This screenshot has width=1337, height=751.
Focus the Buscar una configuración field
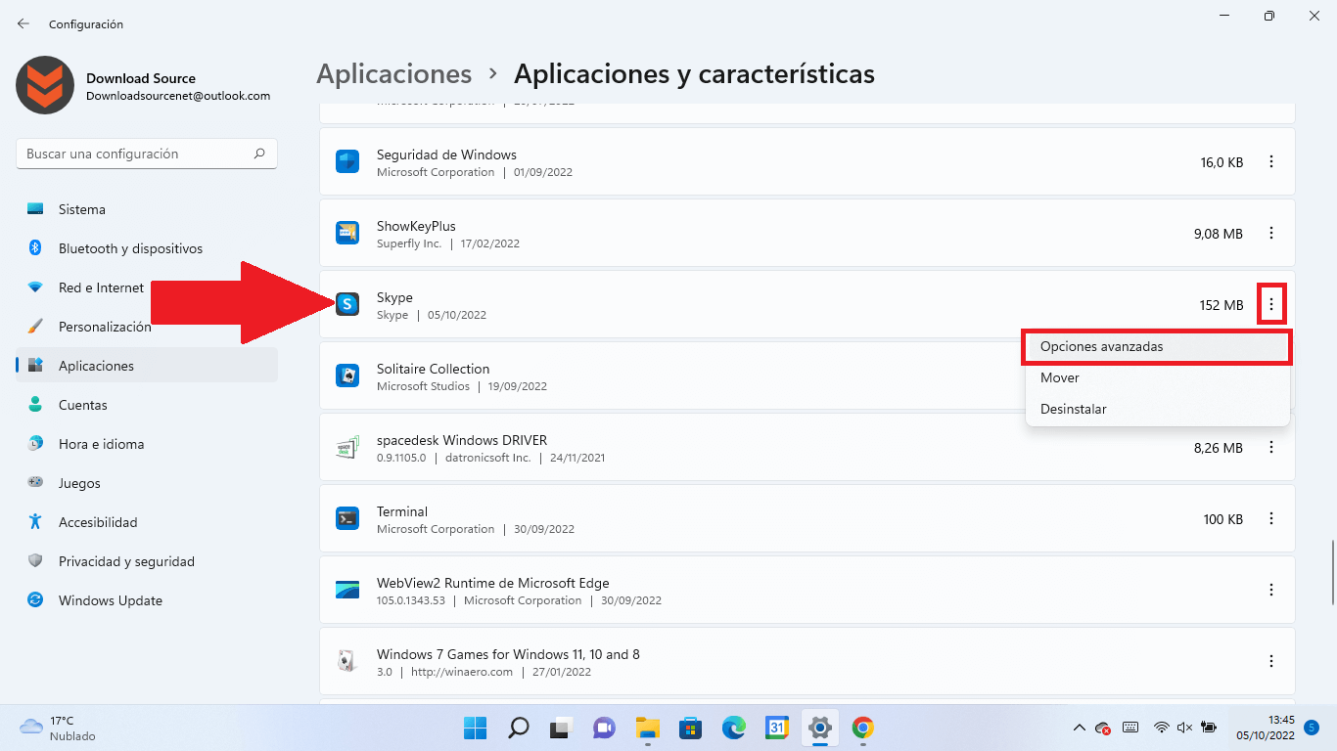point(147,154)
